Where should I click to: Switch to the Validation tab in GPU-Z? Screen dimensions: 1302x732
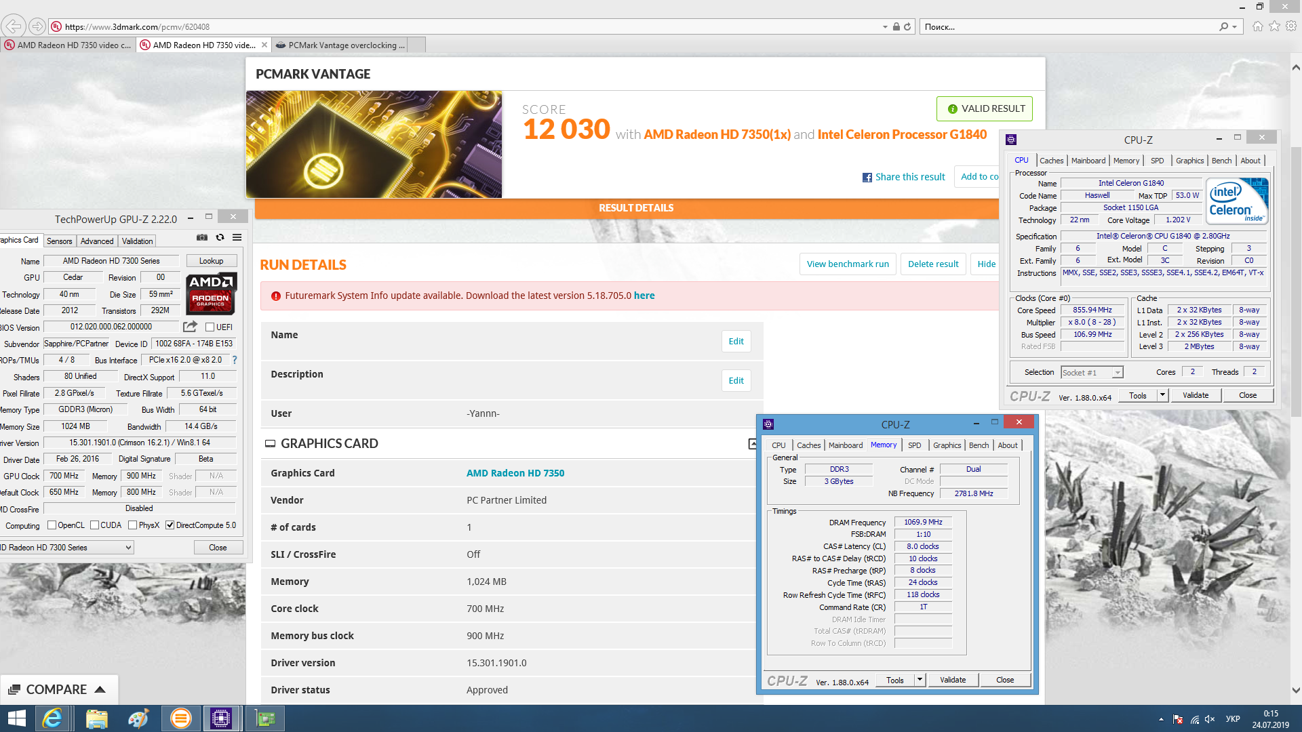point(138,241)
